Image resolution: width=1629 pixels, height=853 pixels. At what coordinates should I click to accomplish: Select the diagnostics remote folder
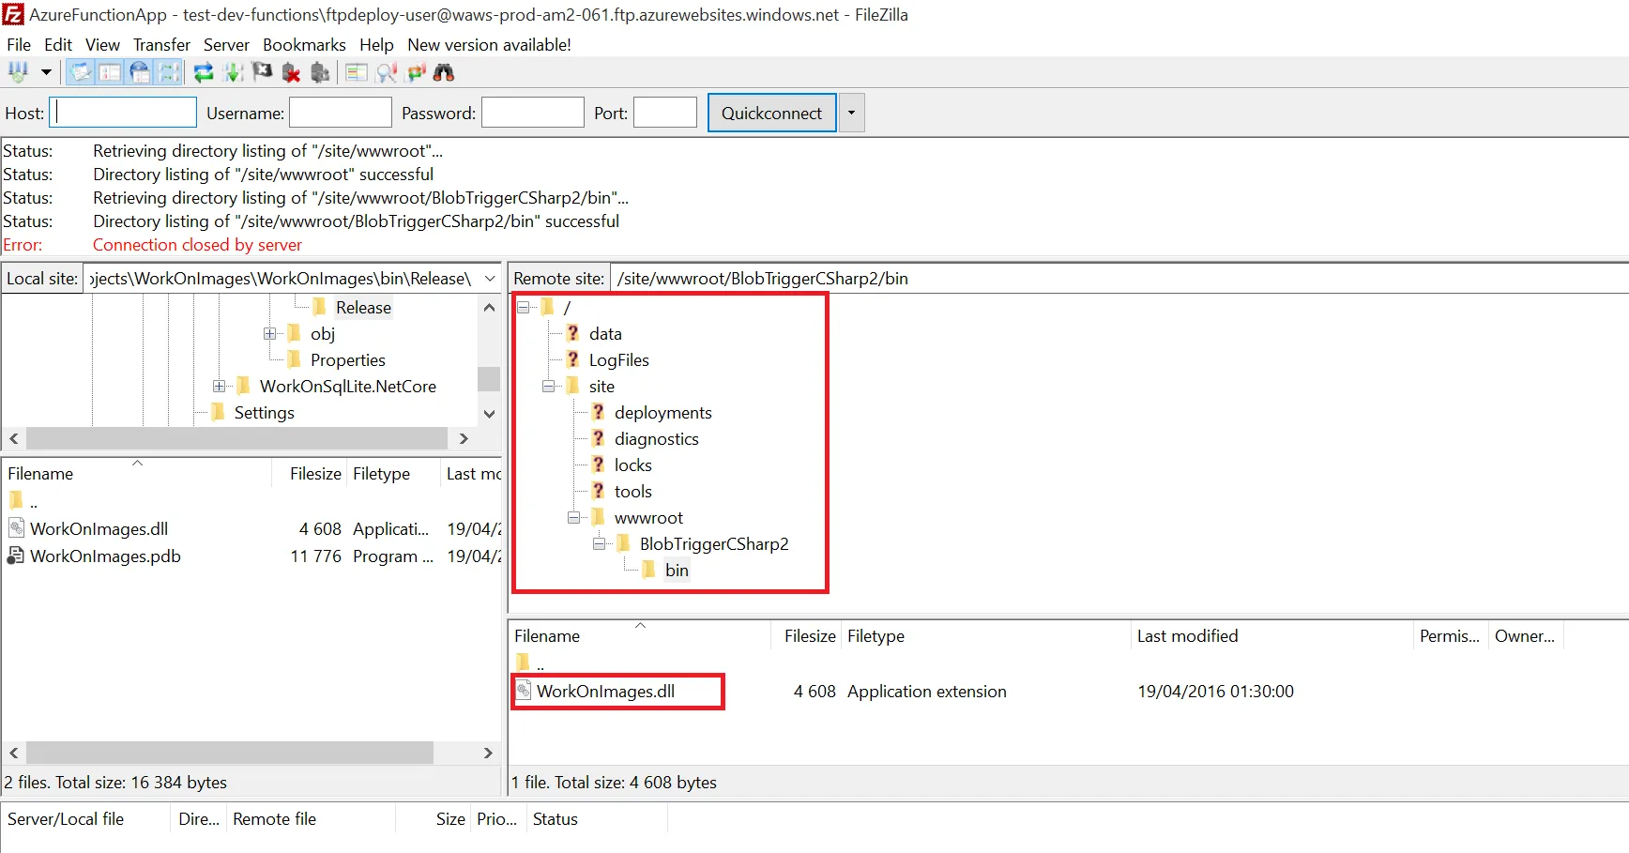[x=657, y=439]
